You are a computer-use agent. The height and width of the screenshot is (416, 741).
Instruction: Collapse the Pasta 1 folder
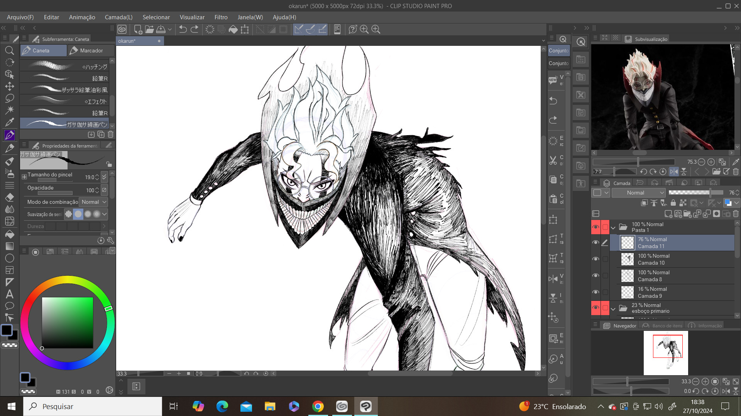pos(613,228)
